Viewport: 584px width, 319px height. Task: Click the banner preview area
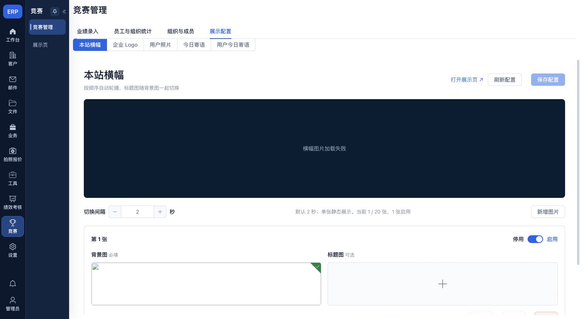[x=324, y=149]
